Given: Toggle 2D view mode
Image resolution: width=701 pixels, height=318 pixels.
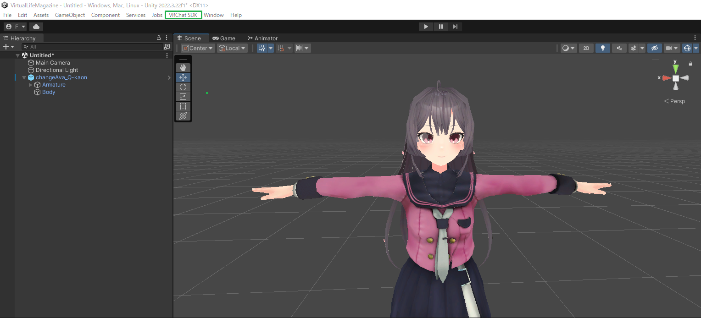Looking at the screenshot, I should [x=586, y=48].
